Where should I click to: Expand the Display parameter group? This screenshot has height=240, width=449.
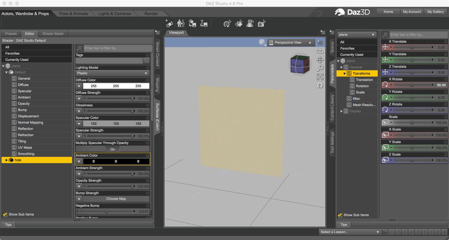click(x=341, y=111)
